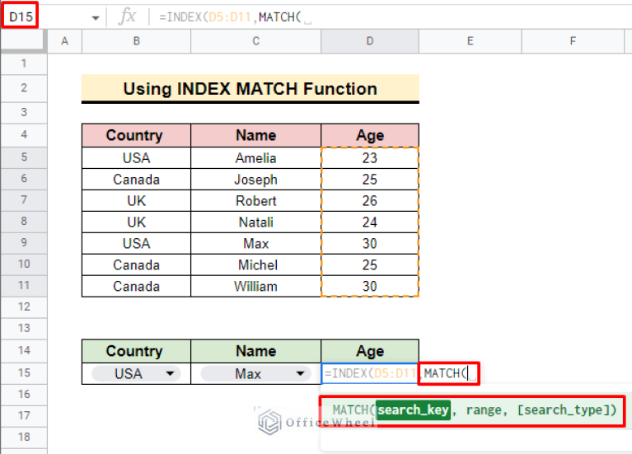Image resolution: width=632 pixels, height=454 pixels.
Task: Click William's age cell in row 11
Action: [370, 286]
